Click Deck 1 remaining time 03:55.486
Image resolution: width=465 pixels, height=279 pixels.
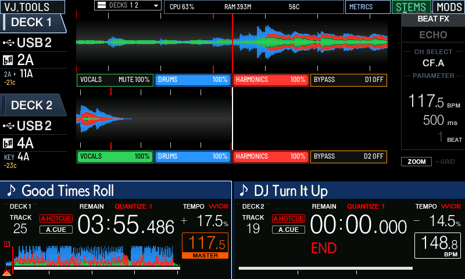tap(126, 225)
